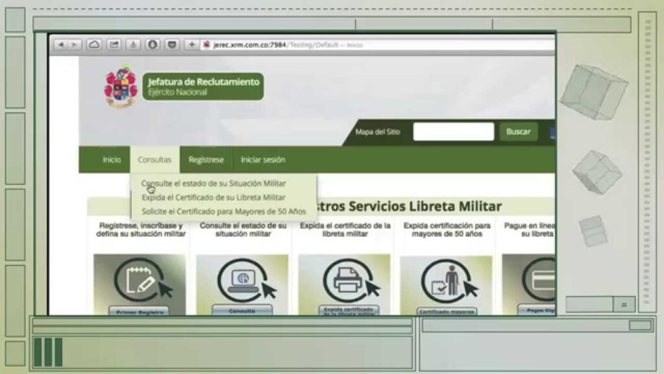The height and width of the screenshot is (374, 664).
Task: Select Consulte el estado de su Situación Militar
Action: (x=213, y=184)
